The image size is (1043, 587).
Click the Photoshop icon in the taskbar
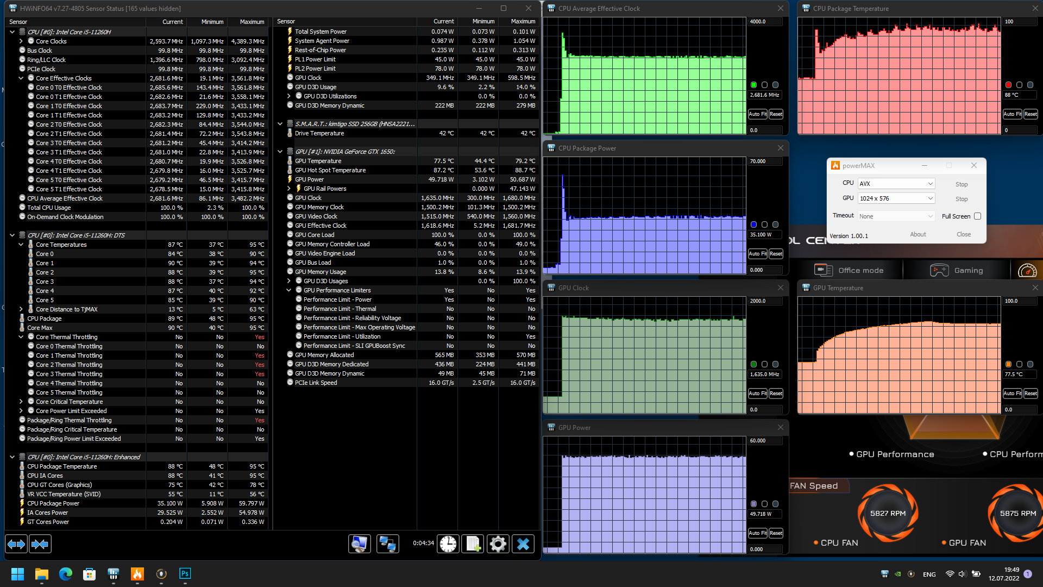point(185,574)
